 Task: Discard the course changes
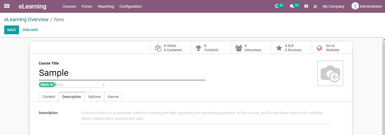point(30,30)
